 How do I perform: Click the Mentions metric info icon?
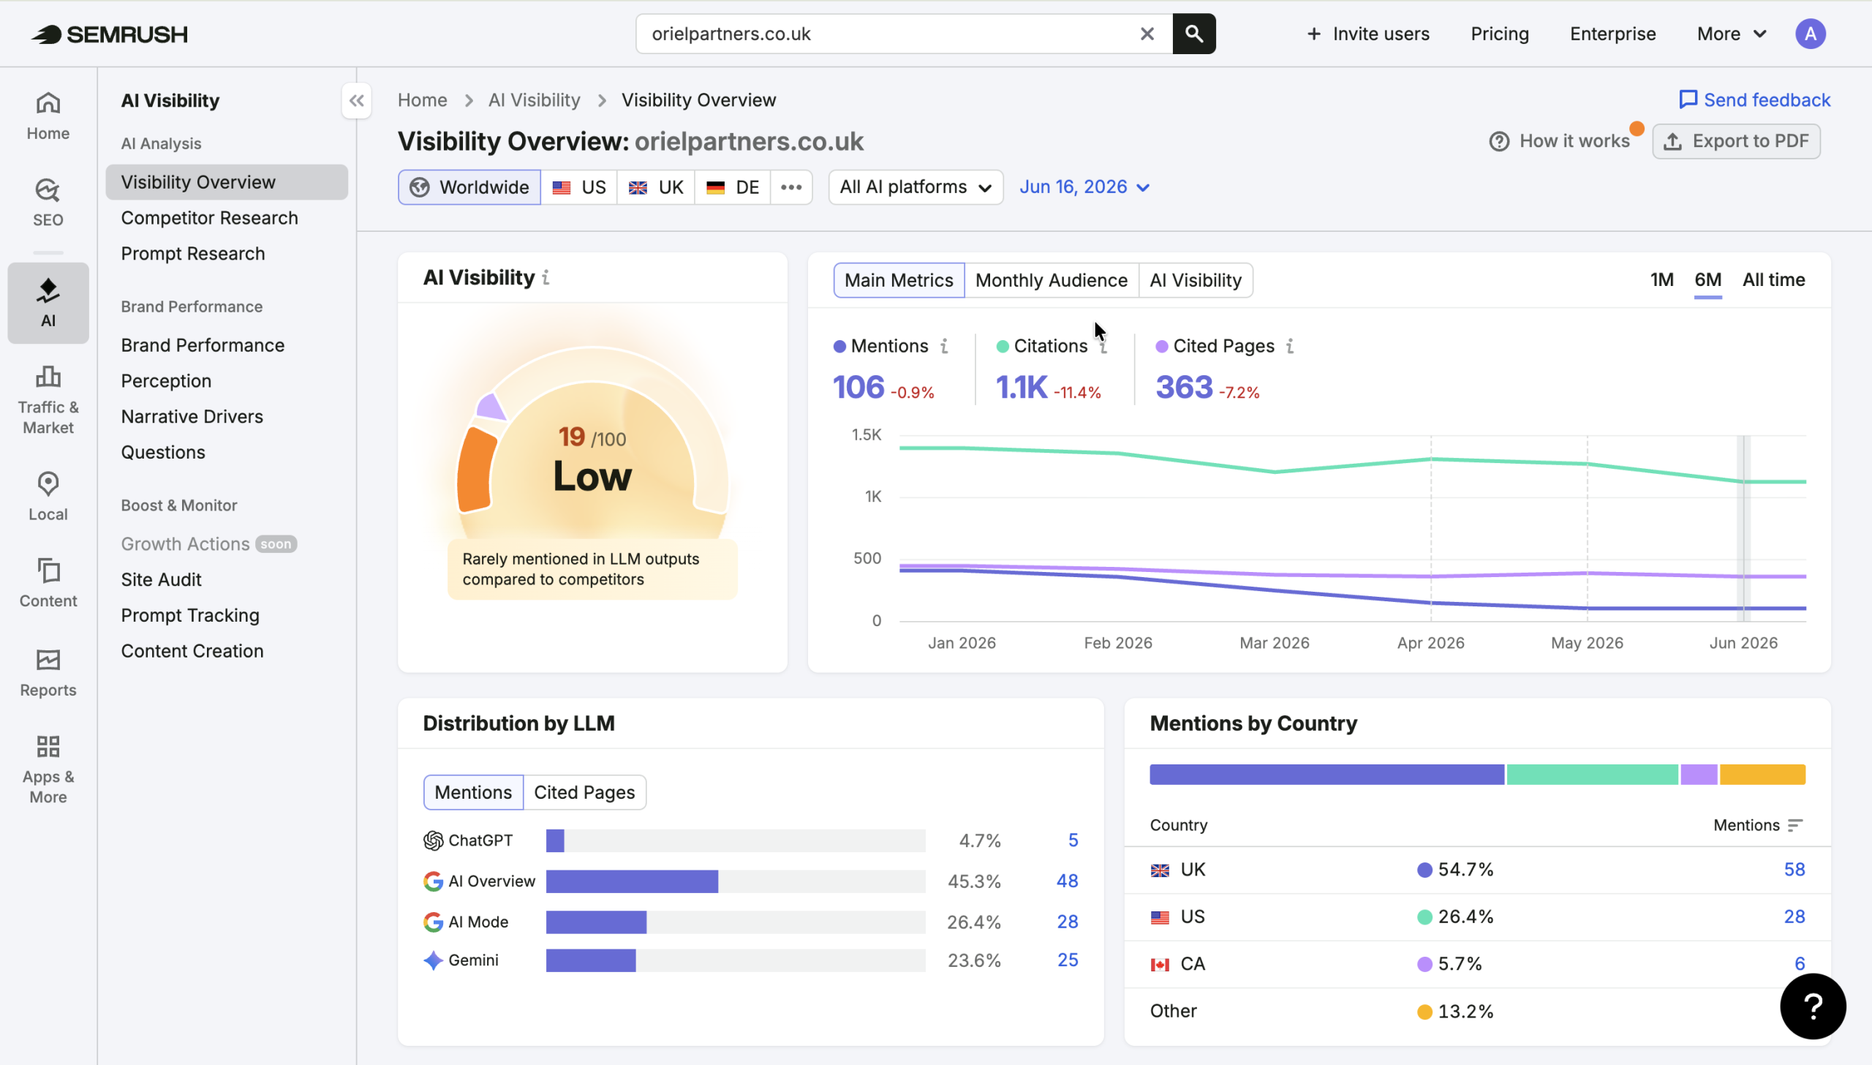(x=944, y=346)
